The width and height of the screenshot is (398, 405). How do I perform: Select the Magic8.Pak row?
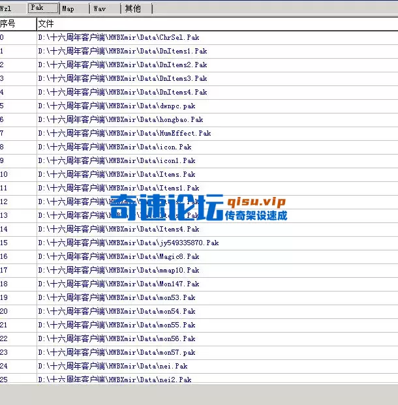pyautogui.click(x=199, y=257)
